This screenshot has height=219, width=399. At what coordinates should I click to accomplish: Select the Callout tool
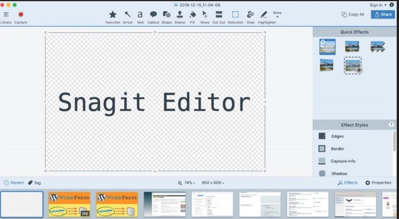click(x=153, y=18)
